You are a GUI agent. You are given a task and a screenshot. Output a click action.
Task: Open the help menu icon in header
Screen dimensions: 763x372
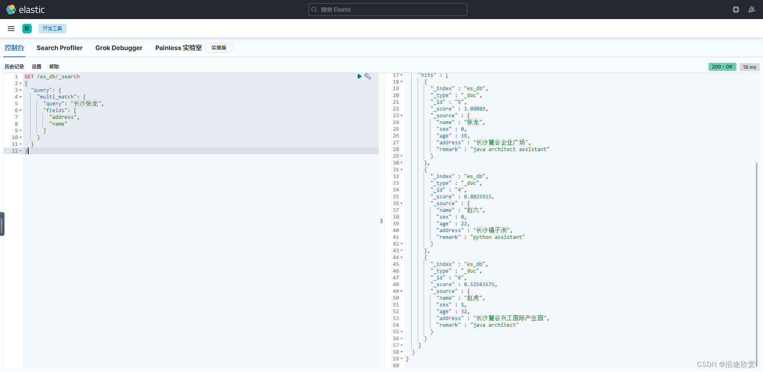(736, 10)
